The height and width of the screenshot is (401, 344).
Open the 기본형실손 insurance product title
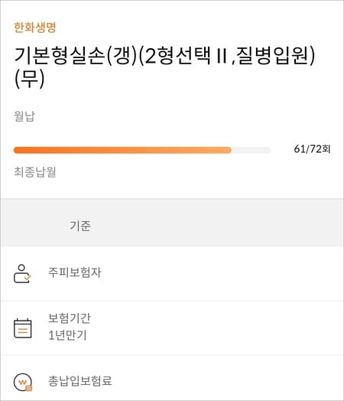[164, 67]
